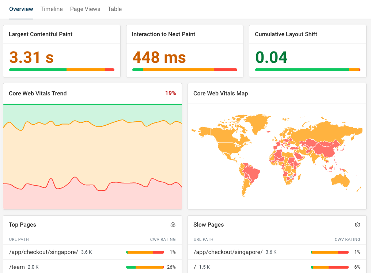Click the 19% trend indicator
Viewport: 371px width, 273px height.
[x=171, y=93]
